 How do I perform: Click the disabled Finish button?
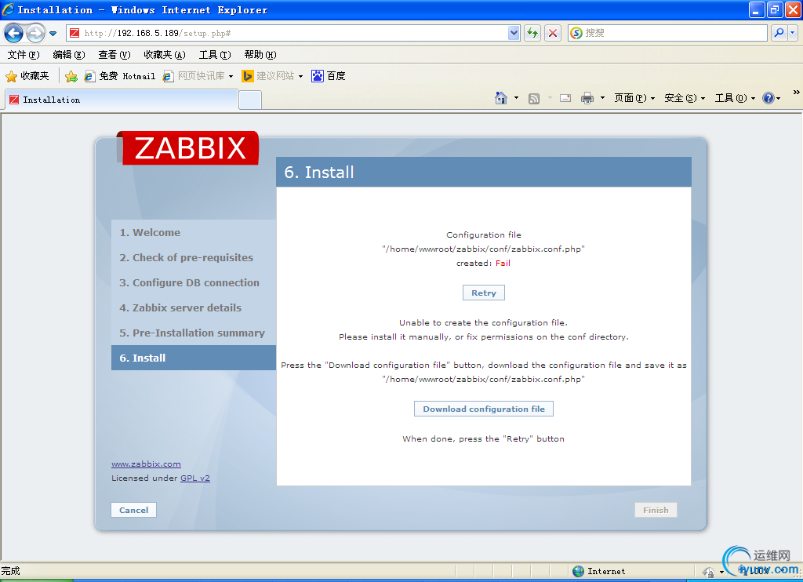coord(656,510)
